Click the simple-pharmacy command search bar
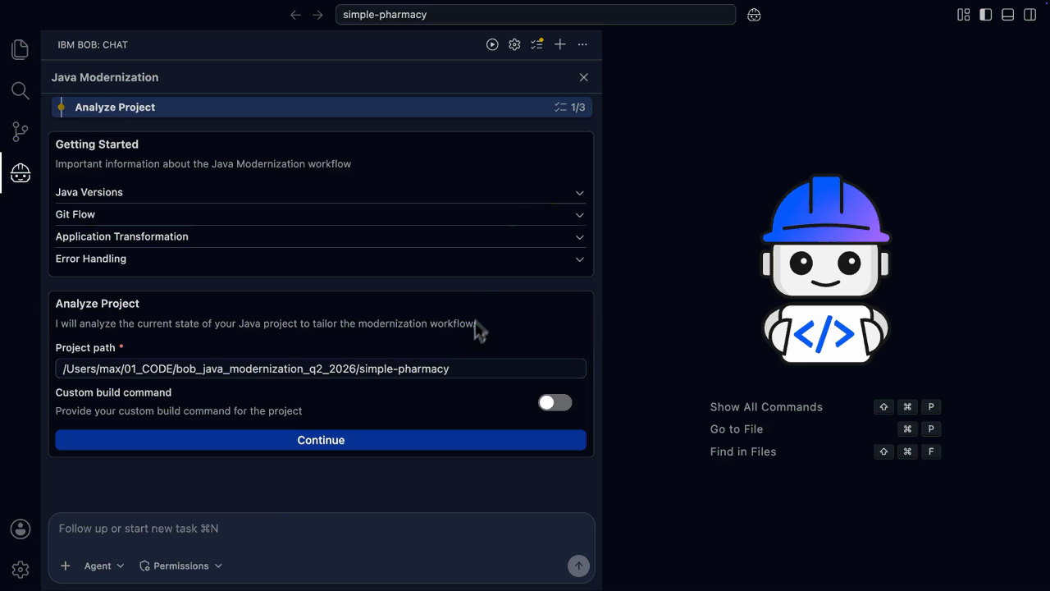The height and width of the screenshot is (591, 1050). click(536, 15)
